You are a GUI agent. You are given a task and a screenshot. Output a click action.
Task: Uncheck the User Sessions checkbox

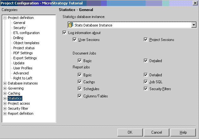point(75,40)
